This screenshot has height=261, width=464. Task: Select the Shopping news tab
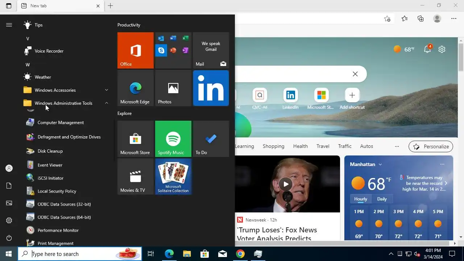click(273, 146)
